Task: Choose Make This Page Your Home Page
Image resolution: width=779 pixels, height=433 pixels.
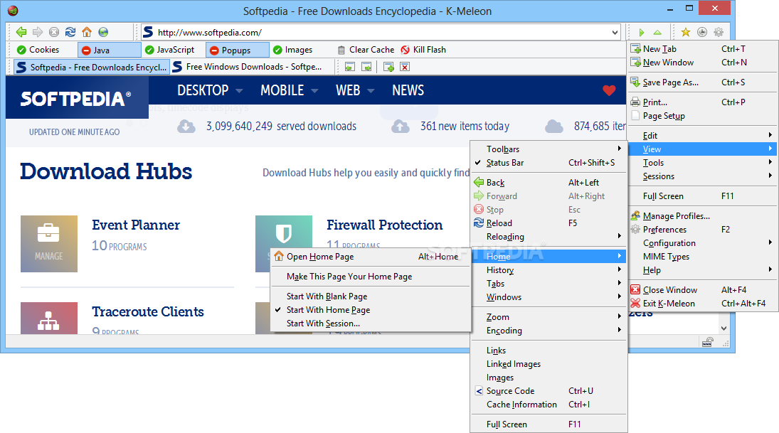Action: pos(370,277)
